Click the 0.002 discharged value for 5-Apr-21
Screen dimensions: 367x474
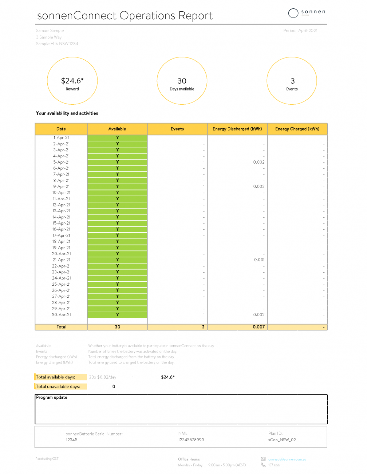click(x=259, y=162)
